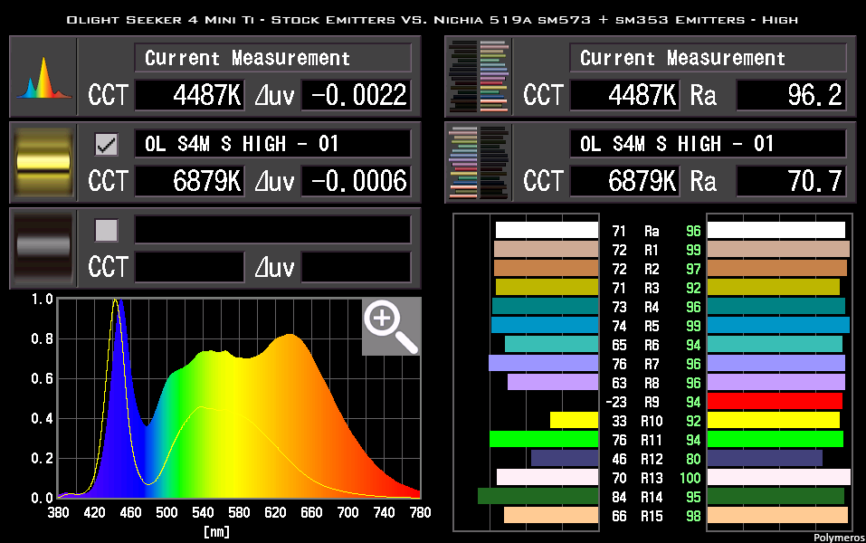Viewport: 866px width, 543px height.
Task: Click inside the spectral distribution graph
Action: [x=235, y=398]
